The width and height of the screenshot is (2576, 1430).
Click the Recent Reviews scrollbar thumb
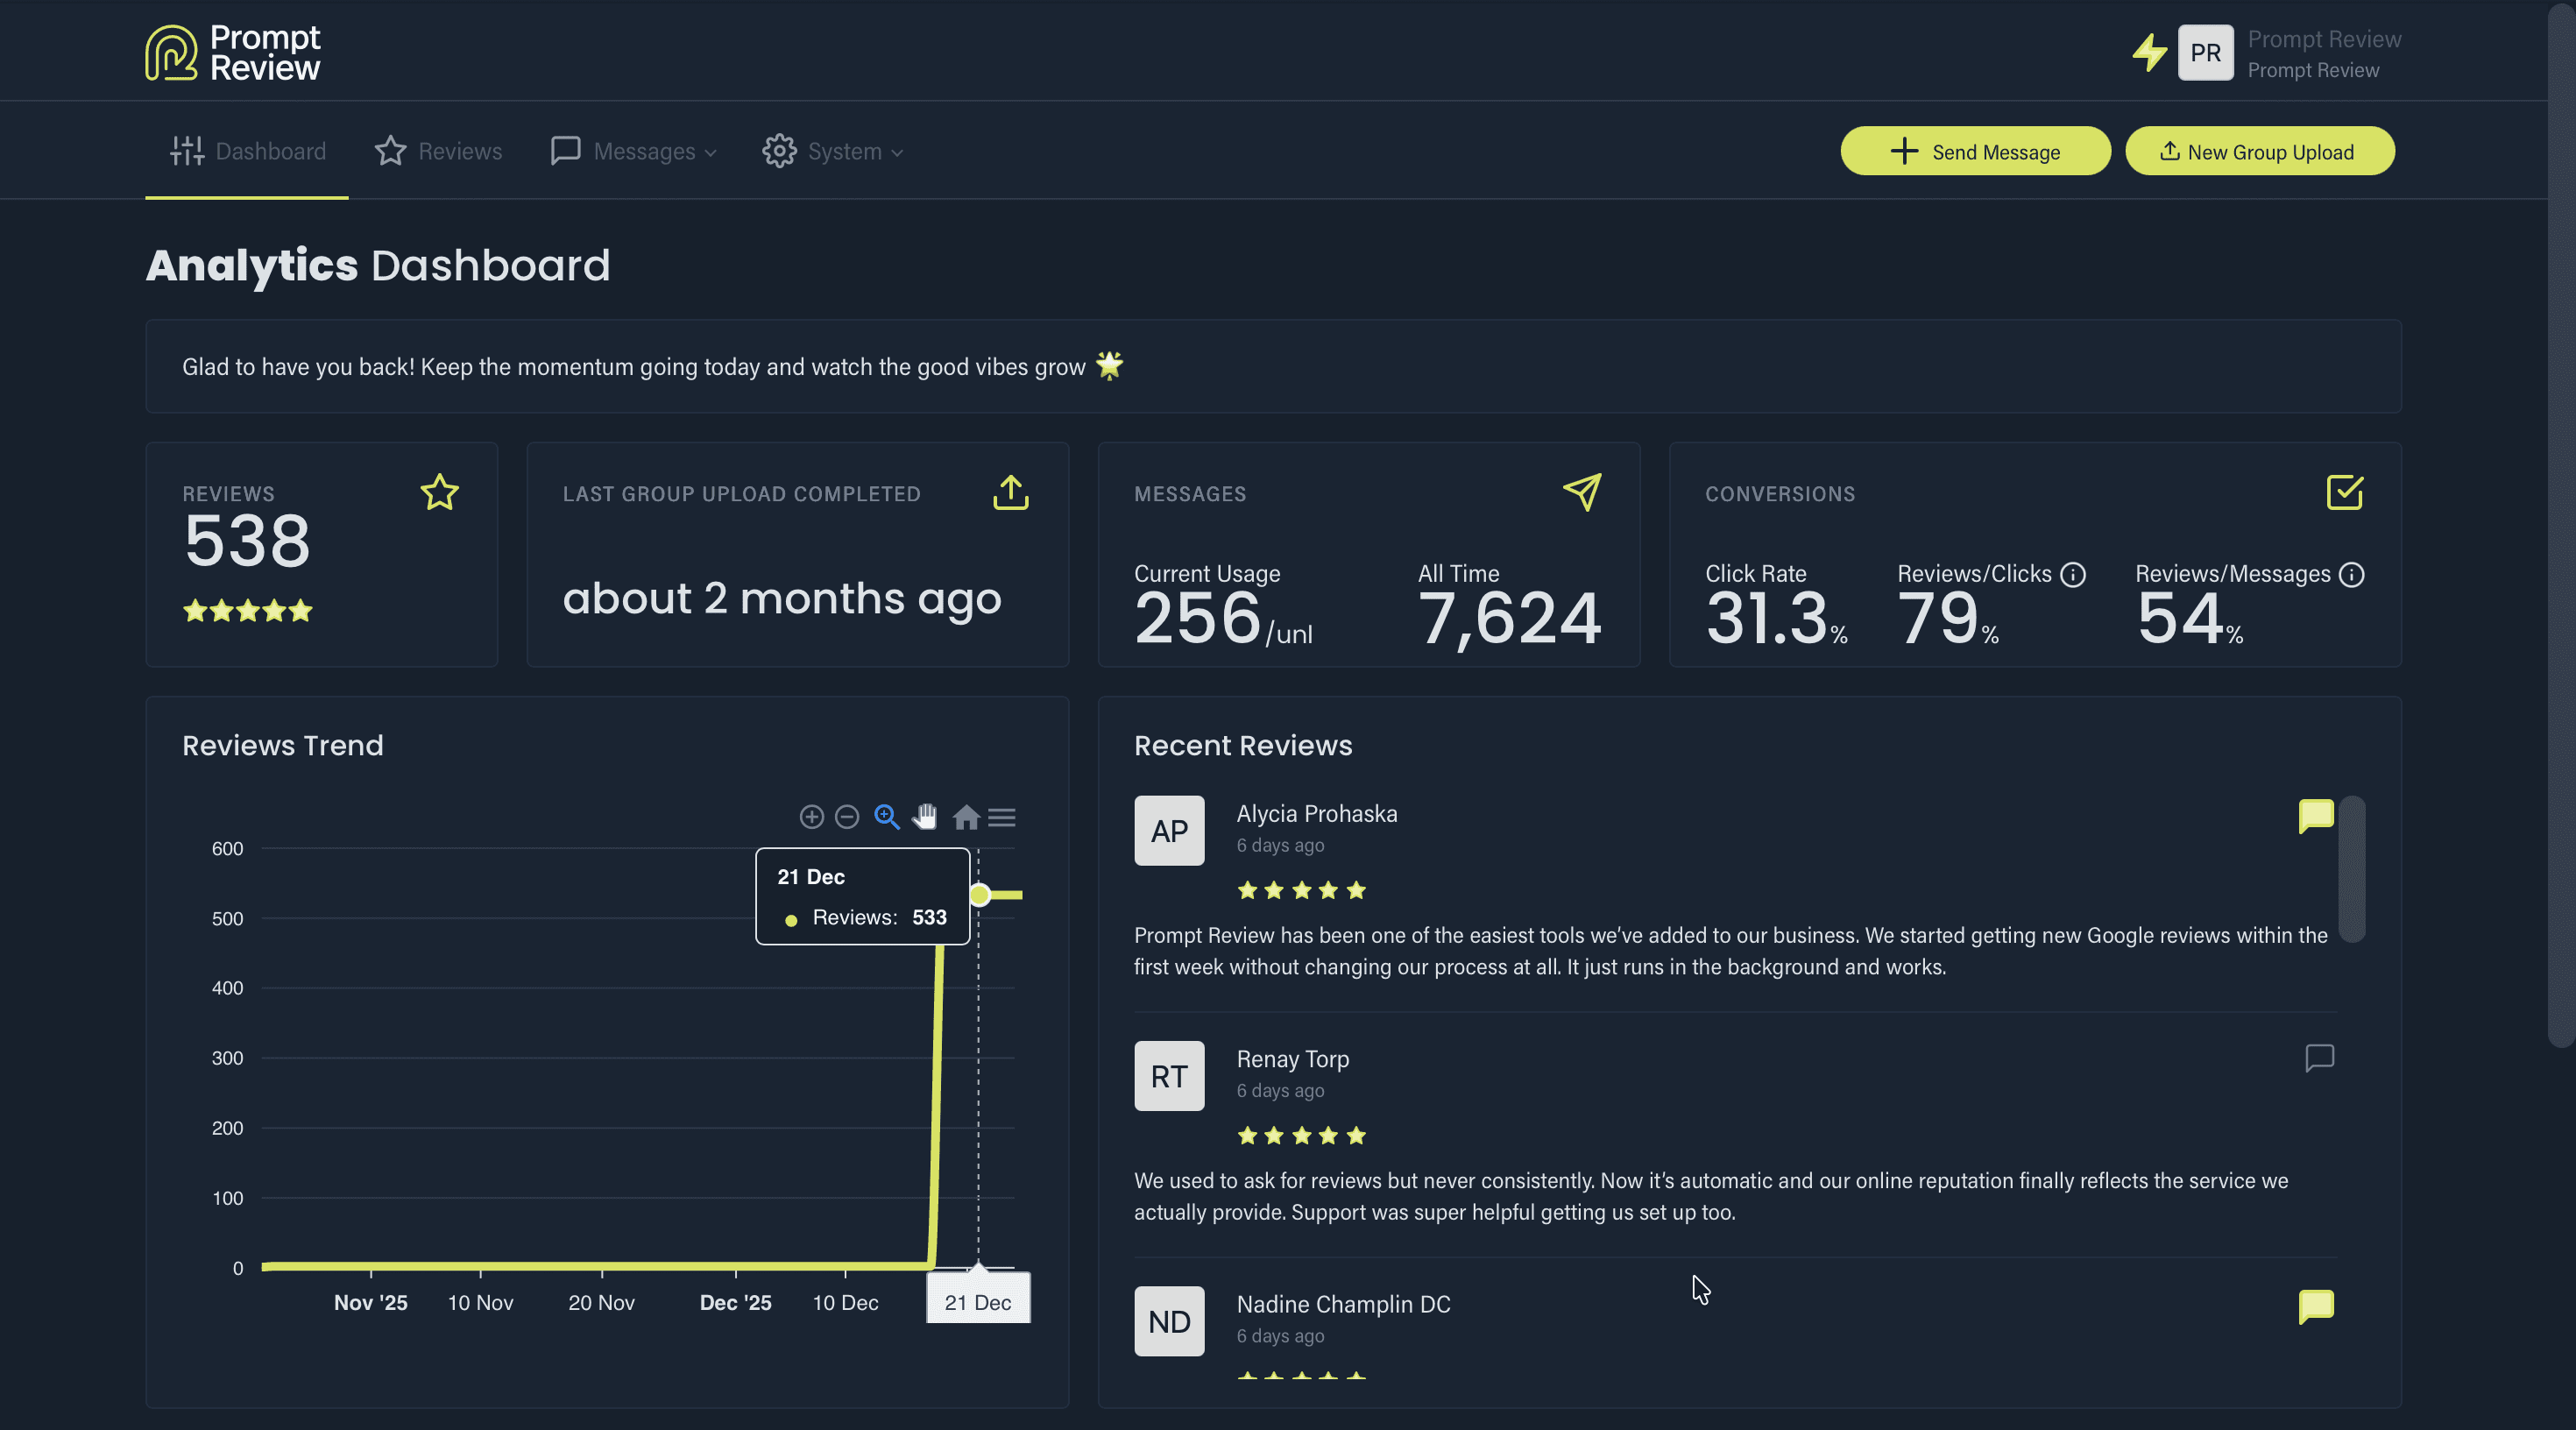(x=2351, y=868)
